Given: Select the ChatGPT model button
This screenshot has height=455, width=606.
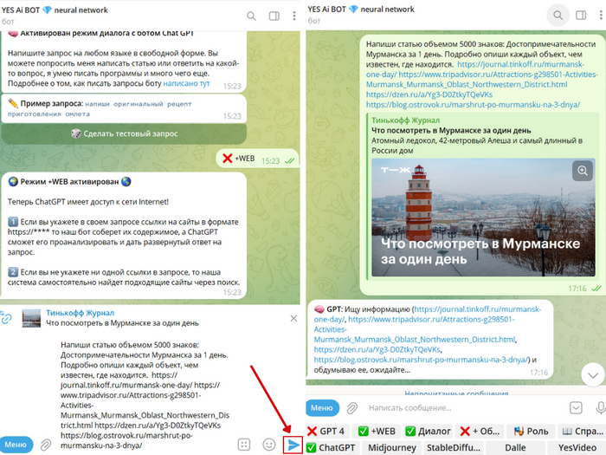Looking at the screenshot, I should [332, 448].
